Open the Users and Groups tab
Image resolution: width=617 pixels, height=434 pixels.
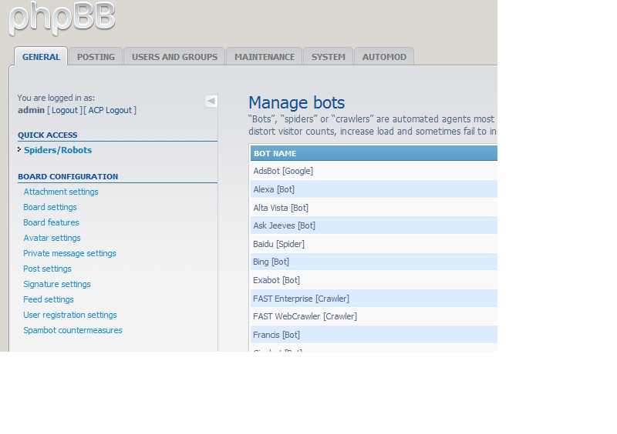174,57
